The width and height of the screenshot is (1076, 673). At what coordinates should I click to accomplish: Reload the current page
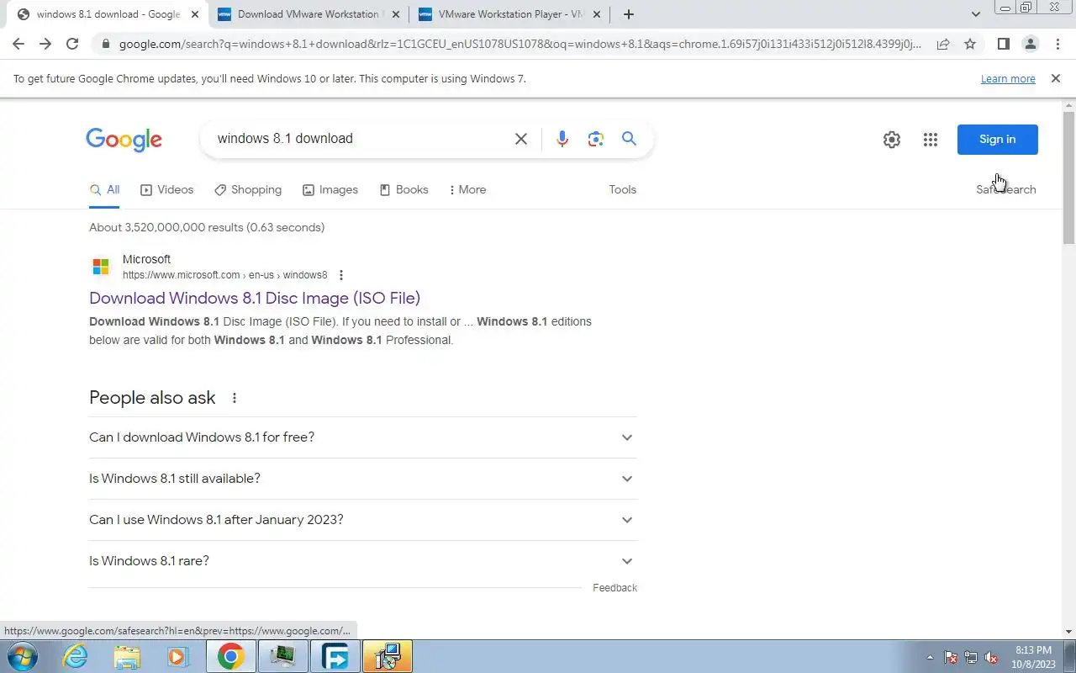click(72, 44)
